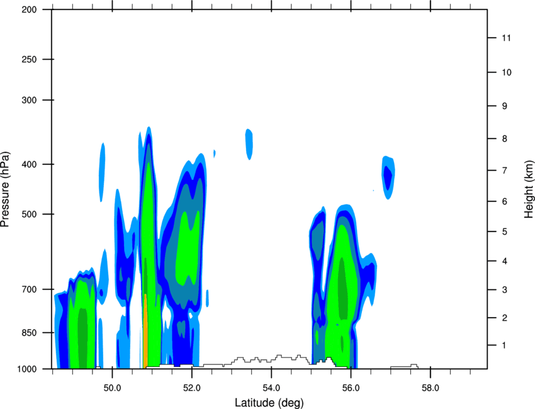This screenshot has width=535, height=409.
Task: Select the 250 pressure tick label
Action: [x=30, y=59]
